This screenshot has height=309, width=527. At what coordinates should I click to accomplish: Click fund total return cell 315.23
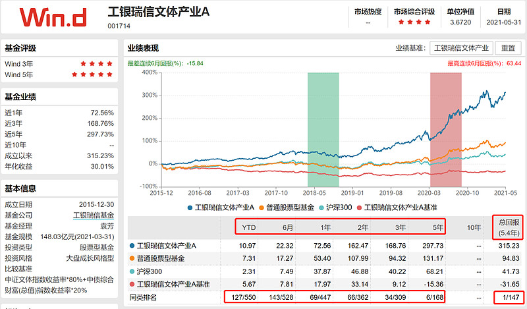509,246
